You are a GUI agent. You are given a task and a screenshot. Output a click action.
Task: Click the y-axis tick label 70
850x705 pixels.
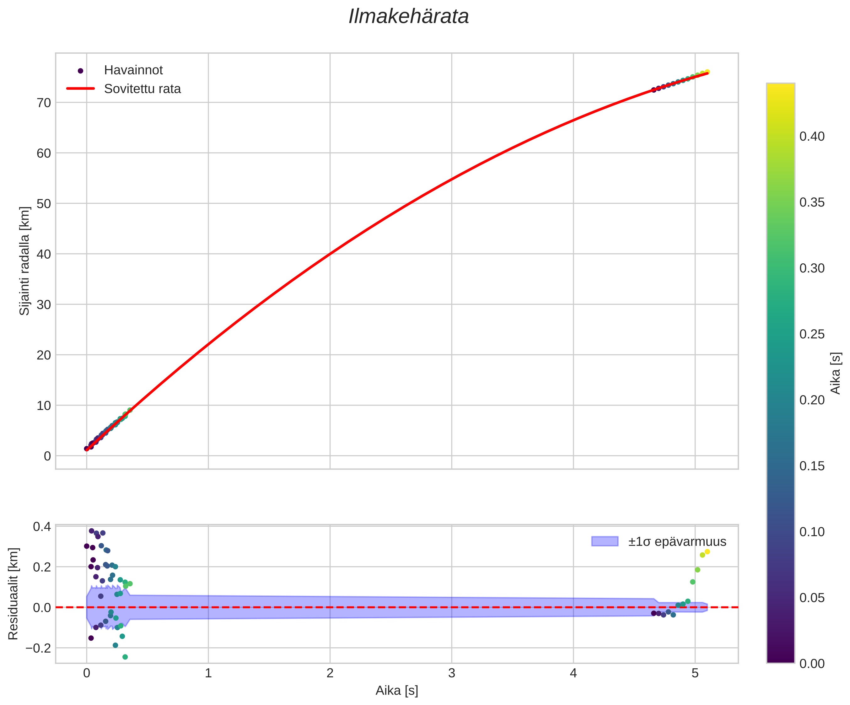(44, 103)
